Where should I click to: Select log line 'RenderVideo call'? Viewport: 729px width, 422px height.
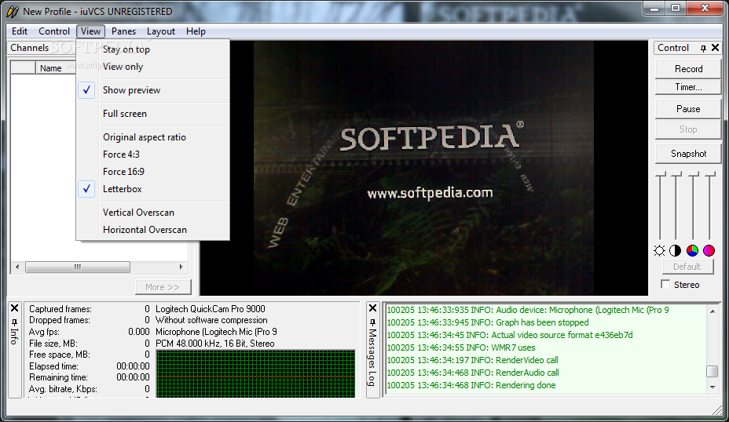coord(472,360)
